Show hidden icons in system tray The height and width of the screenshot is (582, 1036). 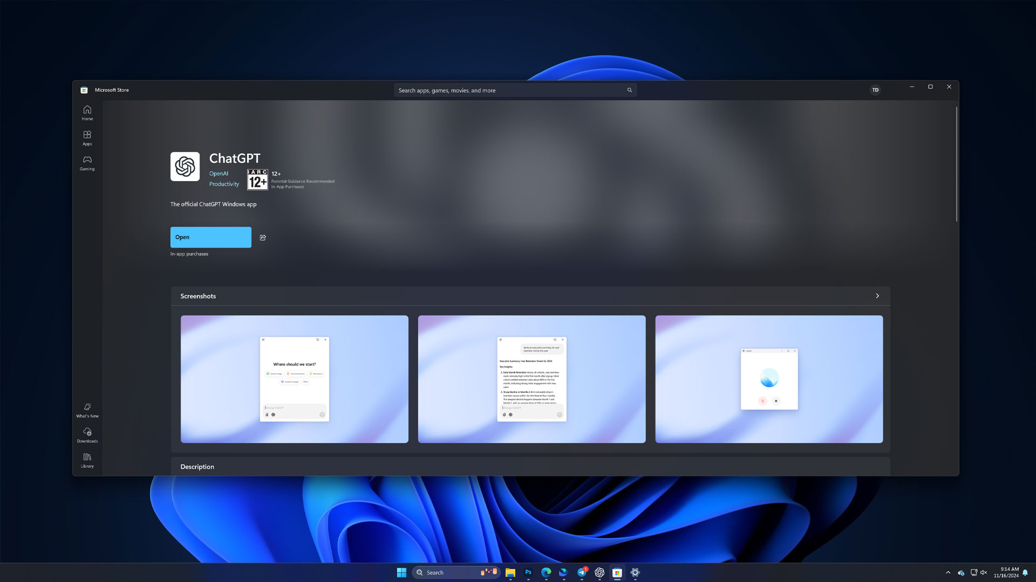click(948, 572)
